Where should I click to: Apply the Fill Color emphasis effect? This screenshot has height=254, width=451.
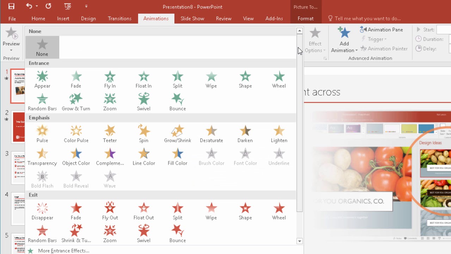177,157
